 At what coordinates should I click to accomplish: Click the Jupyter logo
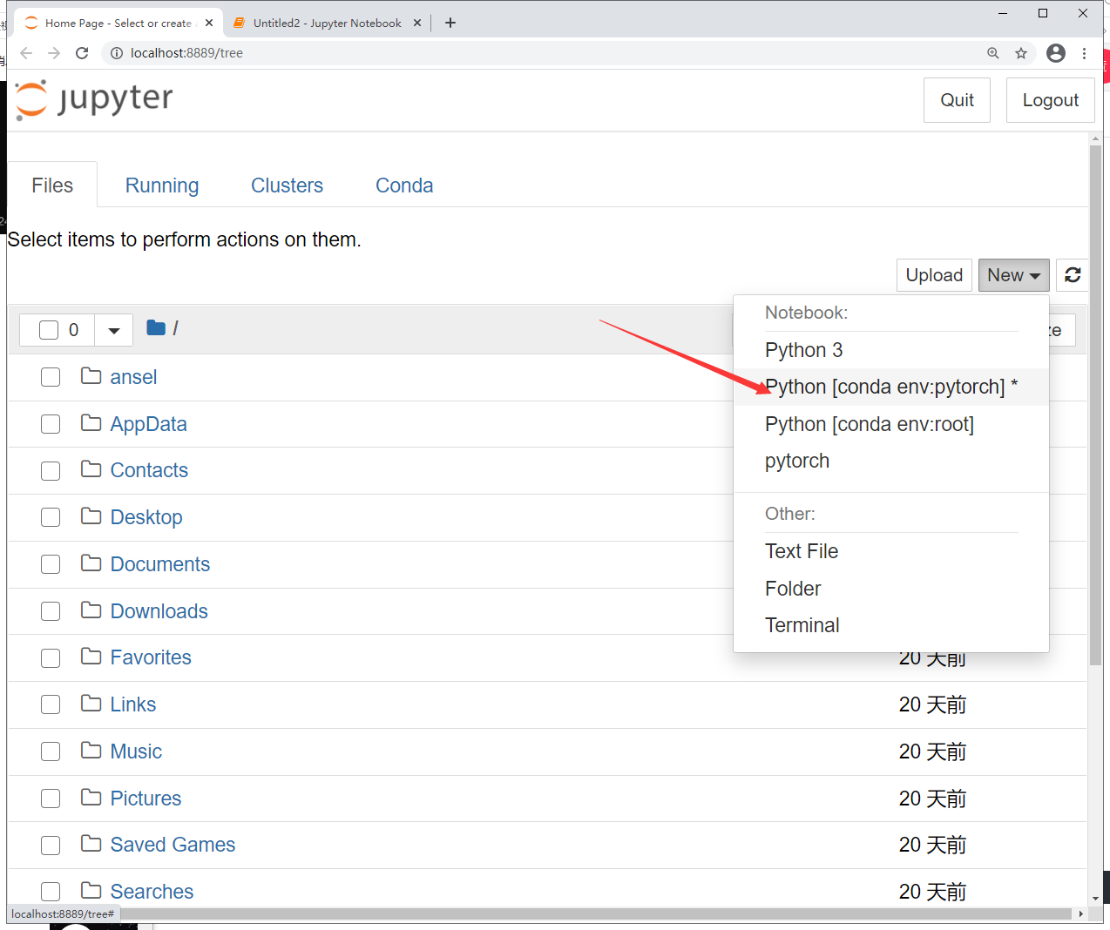pos(92,99)
